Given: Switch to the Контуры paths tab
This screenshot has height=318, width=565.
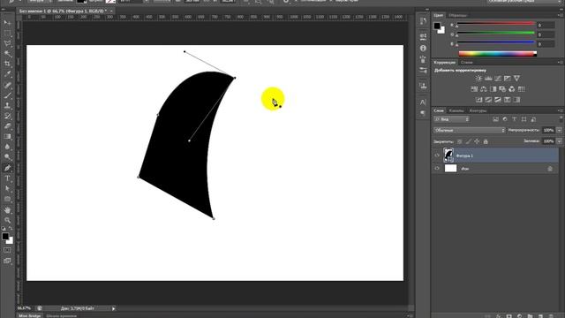Looking at the screenshot, I should (x=478, y=110).
